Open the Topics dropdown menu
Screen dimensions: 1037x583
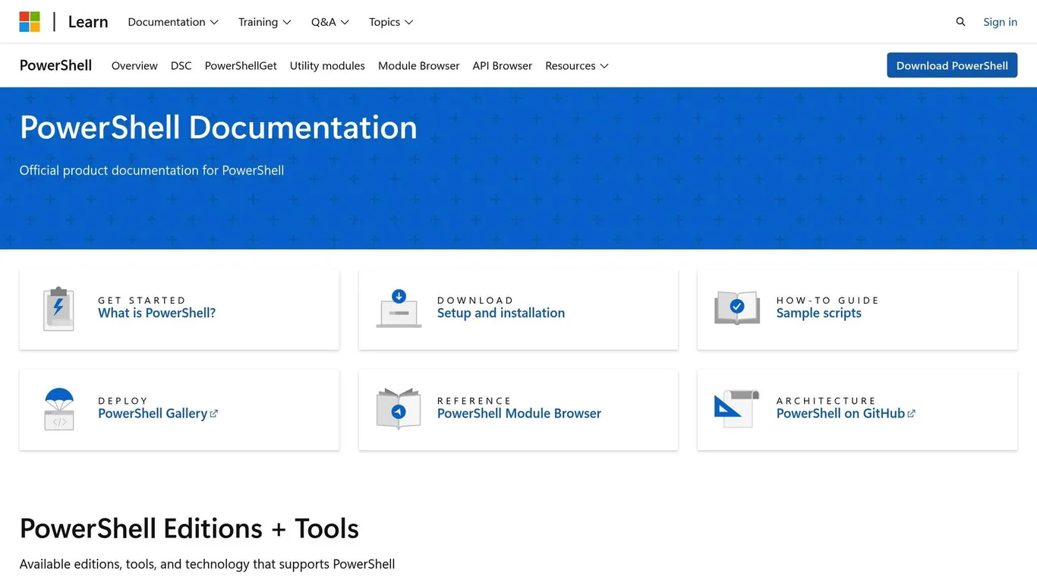point(391,22)
